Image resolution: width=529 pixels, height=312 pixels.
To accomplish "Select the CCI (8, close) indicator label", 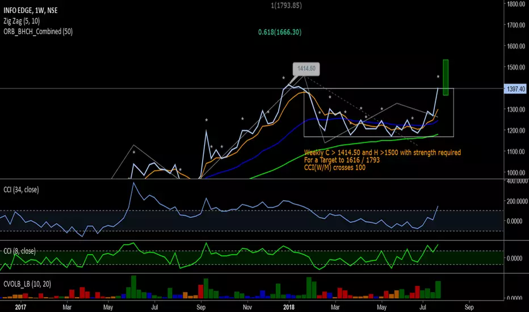I will (19, 251).
